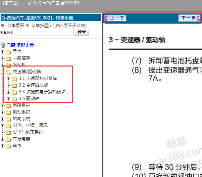The height and width of the screenshot is (177, 202).
Task: Click the 3.1 变速器控制系统 folder icon
Action: 14,79
